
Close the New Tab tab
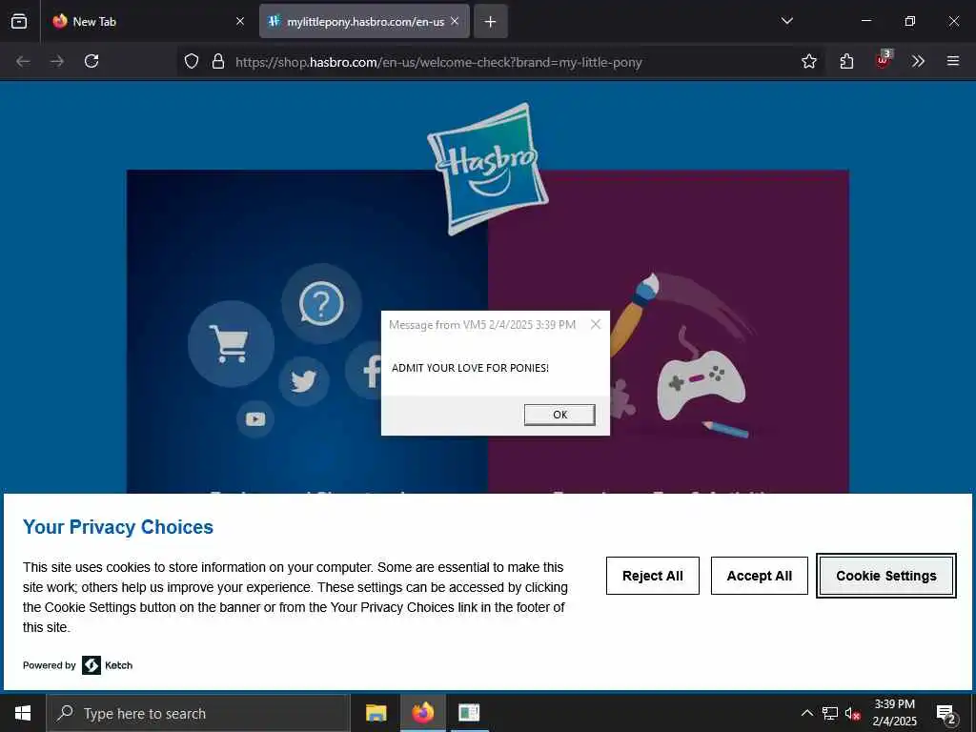(x=240, y=21)
